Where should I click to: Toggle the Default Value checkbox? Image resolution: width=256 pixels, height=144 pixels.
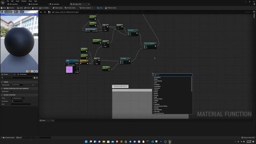pyautogui.click(x=12, y=92)
